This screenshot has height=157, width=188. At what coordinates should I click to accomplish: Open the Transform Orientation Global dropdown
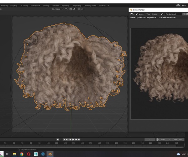pyautogui.click(x=58, y=9)
